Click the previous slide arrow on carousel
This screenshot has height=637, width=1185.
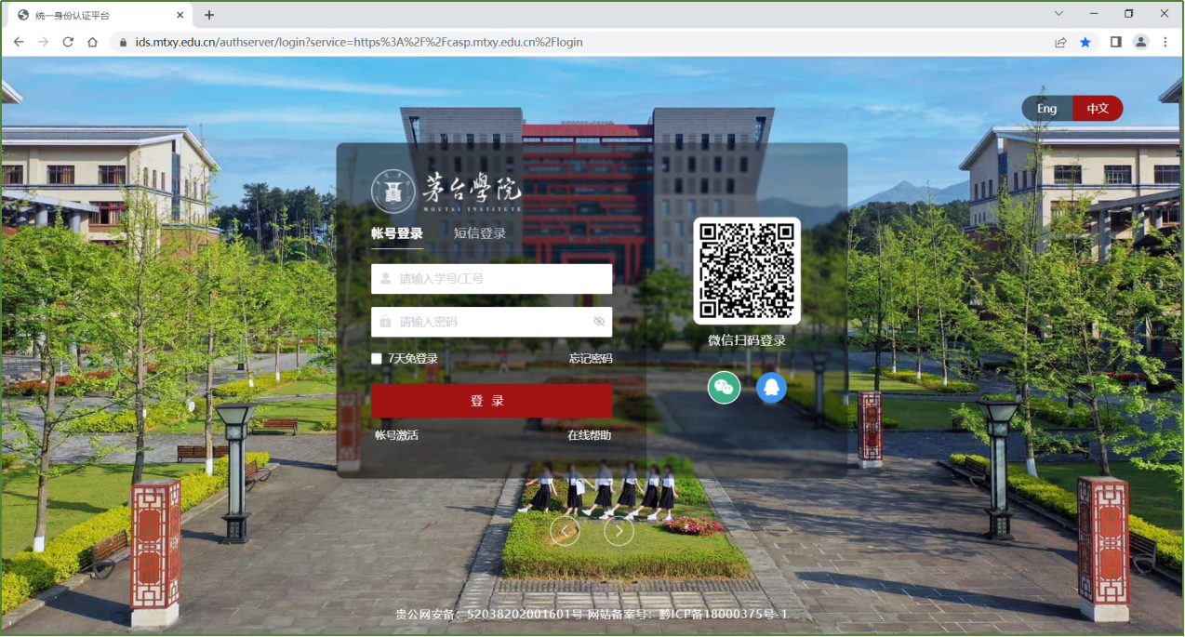click(x=565, y=531)
